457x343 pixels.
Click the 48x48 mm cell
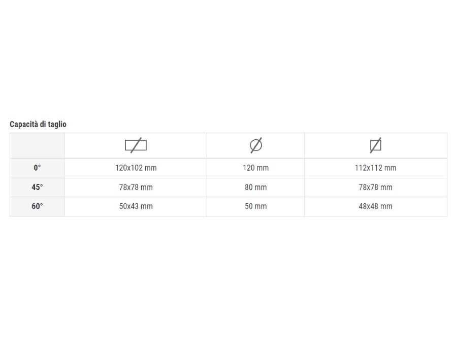(376, 206)
